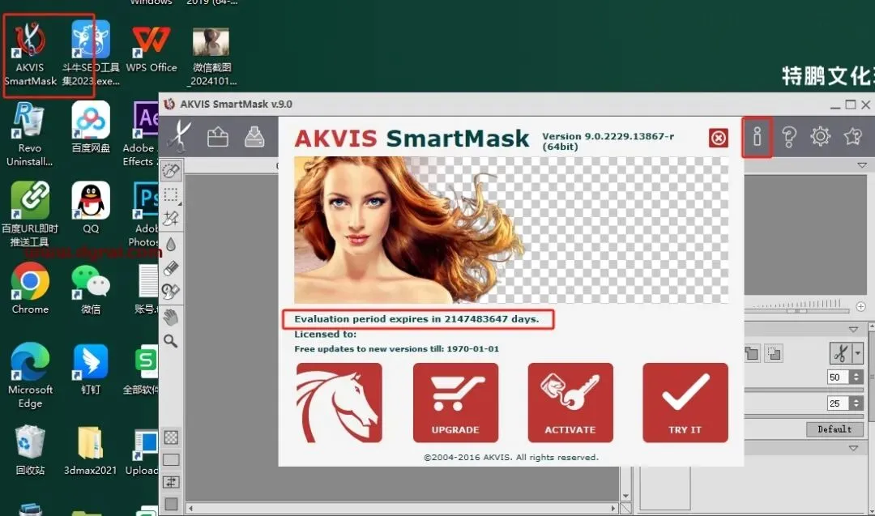
Task: Save image using the download tray icon
Action: point(254,137)
